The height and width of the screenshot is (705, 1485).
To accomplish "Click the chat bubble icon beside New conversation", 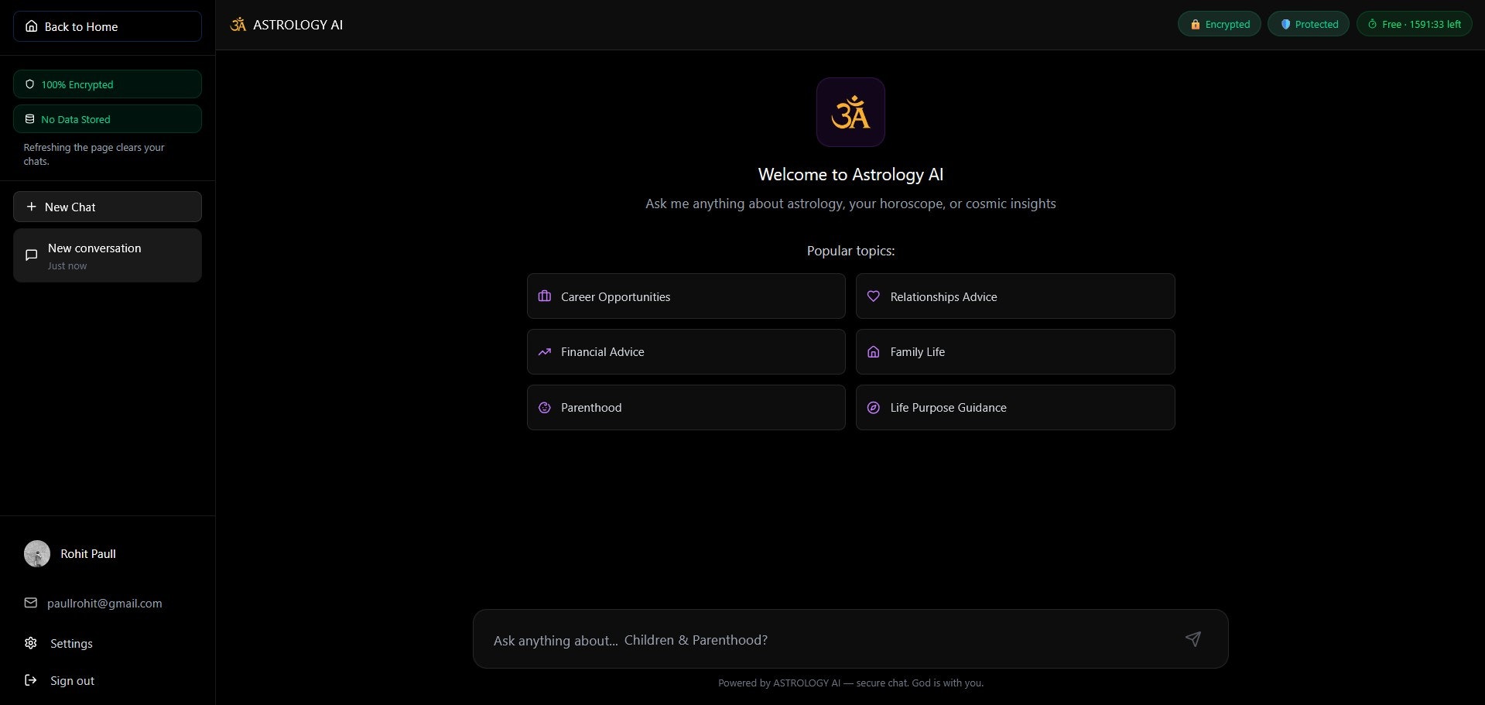I will 31,255.
